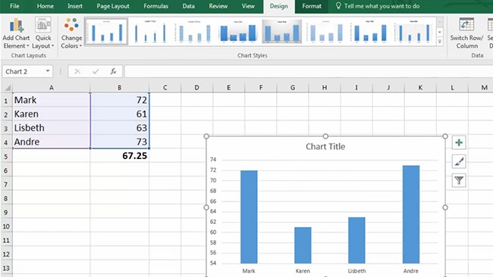493x277 pixels.
Task: Select the first chart style thumbnail
Action: coord(106,32)
